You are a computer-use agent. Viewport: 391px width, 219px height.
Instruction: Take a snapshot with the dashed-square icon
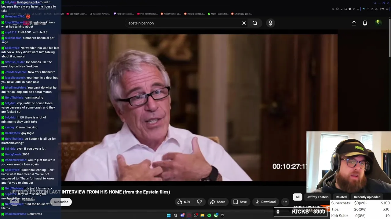click(x=345, y=9)
